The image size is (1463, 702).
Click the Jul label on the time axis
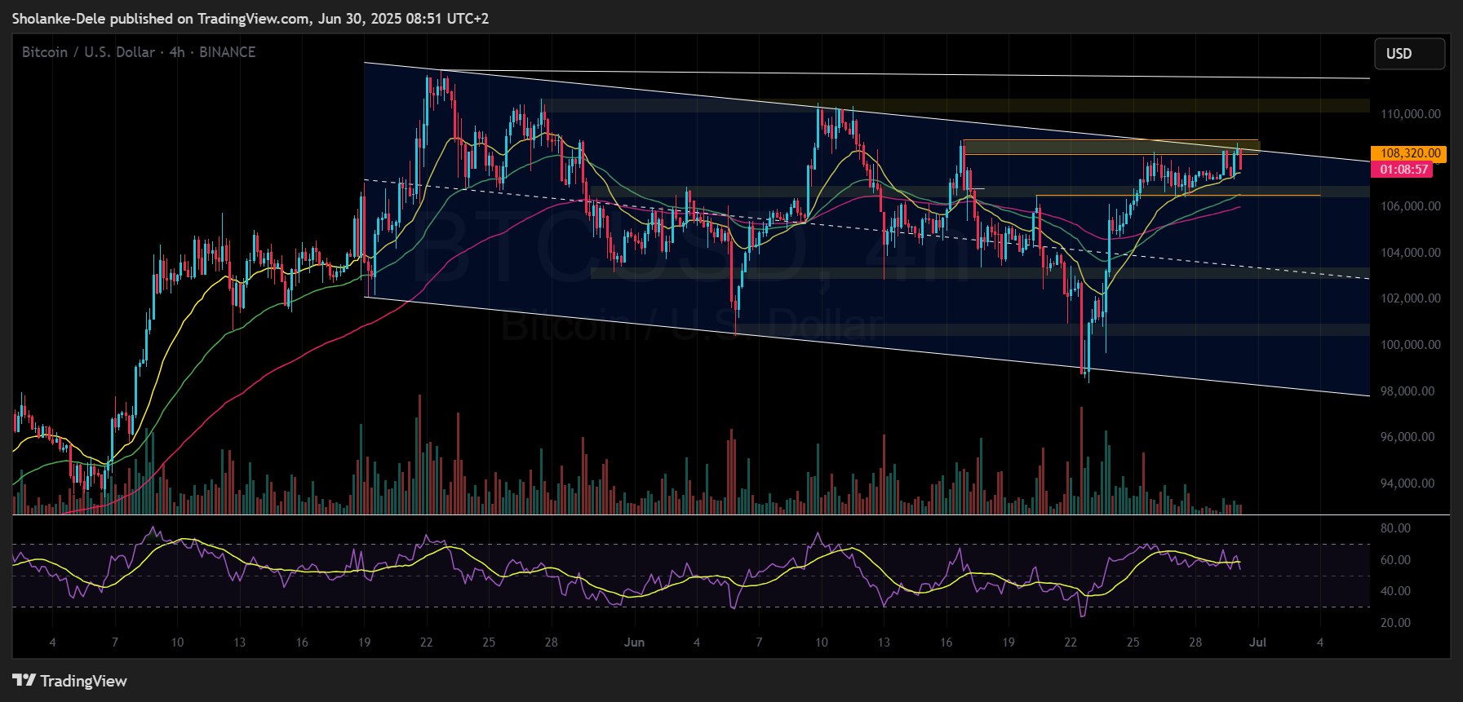pyautogui.click(x=1258, y=642)
